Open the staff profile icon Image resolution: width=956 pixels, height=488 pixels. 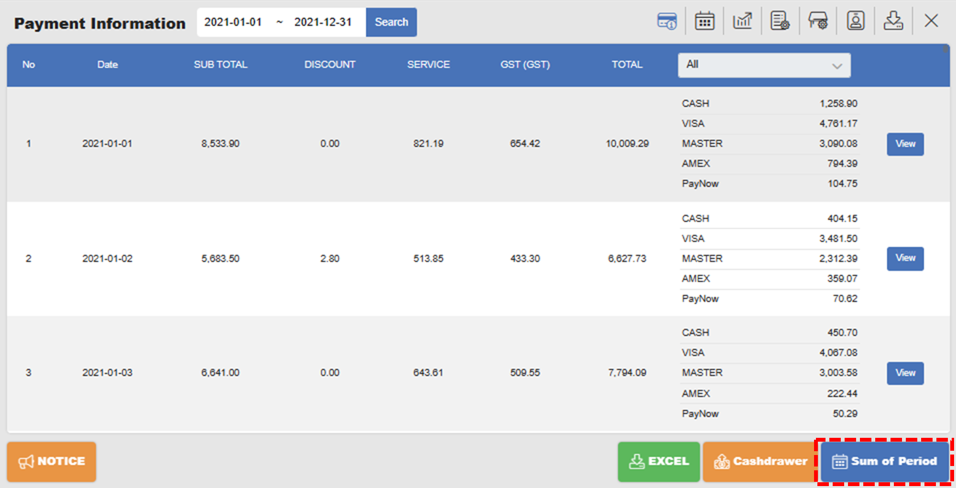856,21
